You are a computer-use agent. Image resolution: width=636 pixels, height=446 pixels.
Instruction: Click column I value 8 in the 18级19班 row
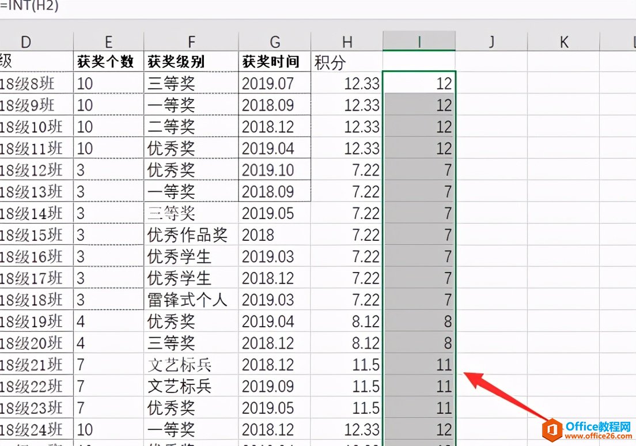pyautogui.click(x=419, y=321)
